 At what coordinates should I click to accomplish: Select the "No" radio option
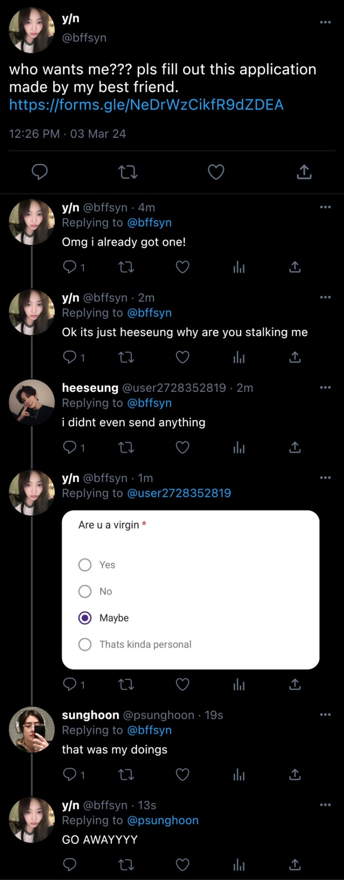click(x=85, y=591)
